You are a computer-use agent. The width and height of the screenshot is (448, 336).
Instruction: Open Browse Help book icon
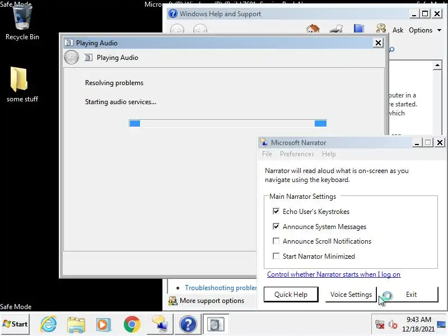(x=359, y=29)
